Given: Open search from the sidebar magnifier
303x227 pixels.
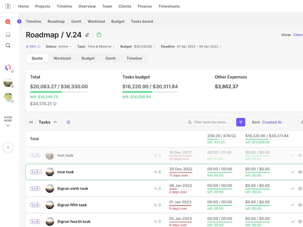Looking at the screenshot, I should pyautogui.click(x=8, y=45).
